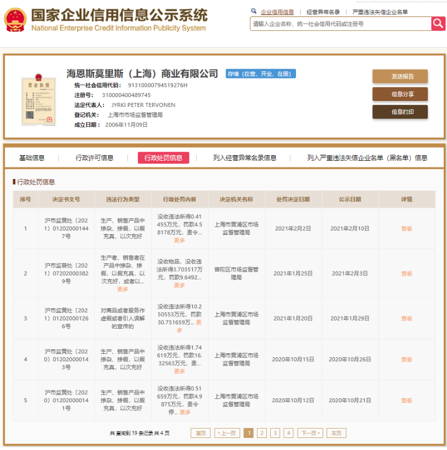Viewport: 447px width, 450px height.
Task: Select the 经营异常名录 search category
Action: (323, 12)
